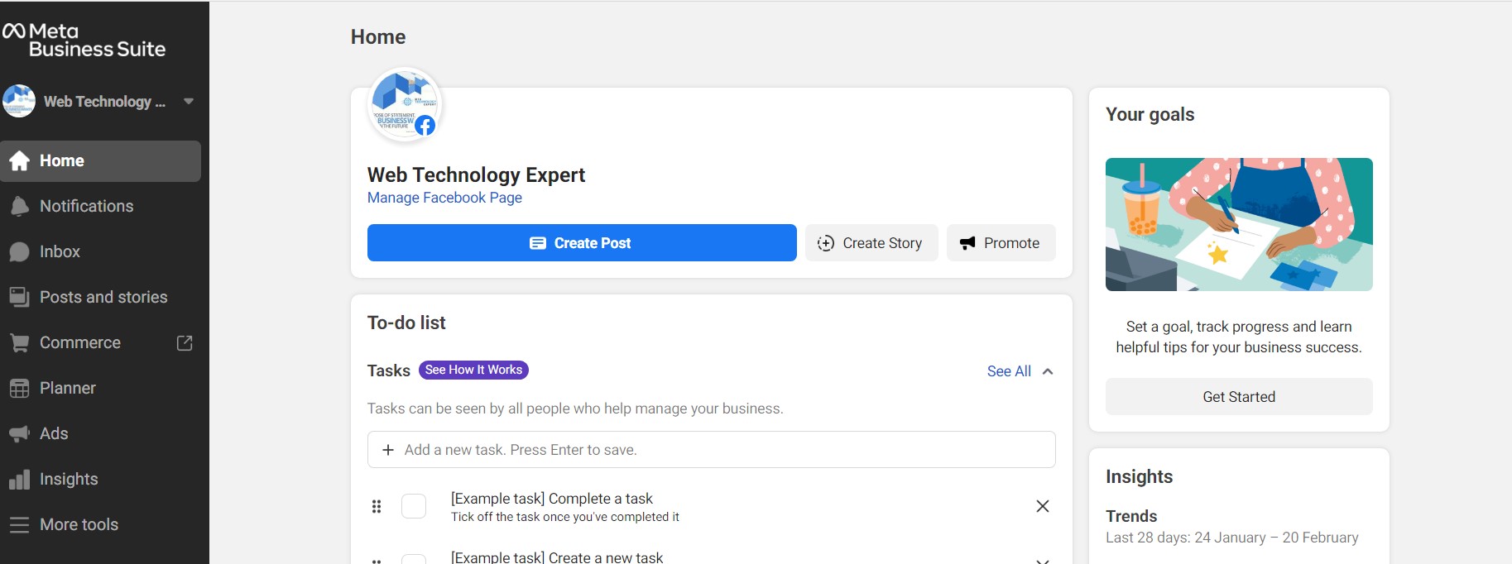Click the Home house icon in sidebar
This screenshot has height=564, width=1512.
[20, 160]
